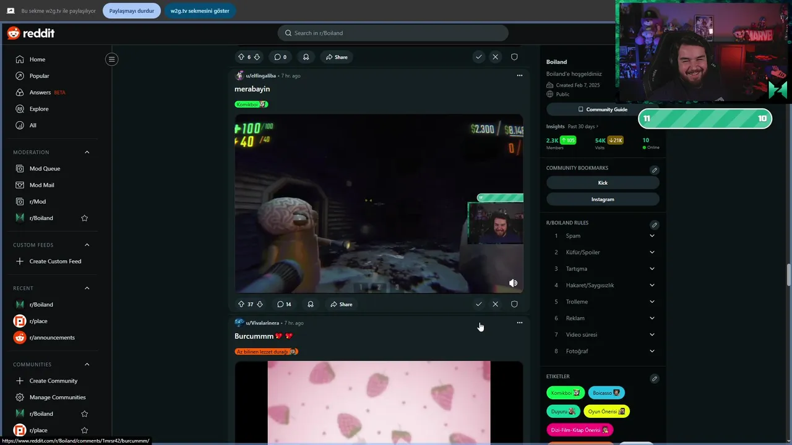Expand the Spam rule
Viewport: 792px width, 445px height.
click(652, 235)
